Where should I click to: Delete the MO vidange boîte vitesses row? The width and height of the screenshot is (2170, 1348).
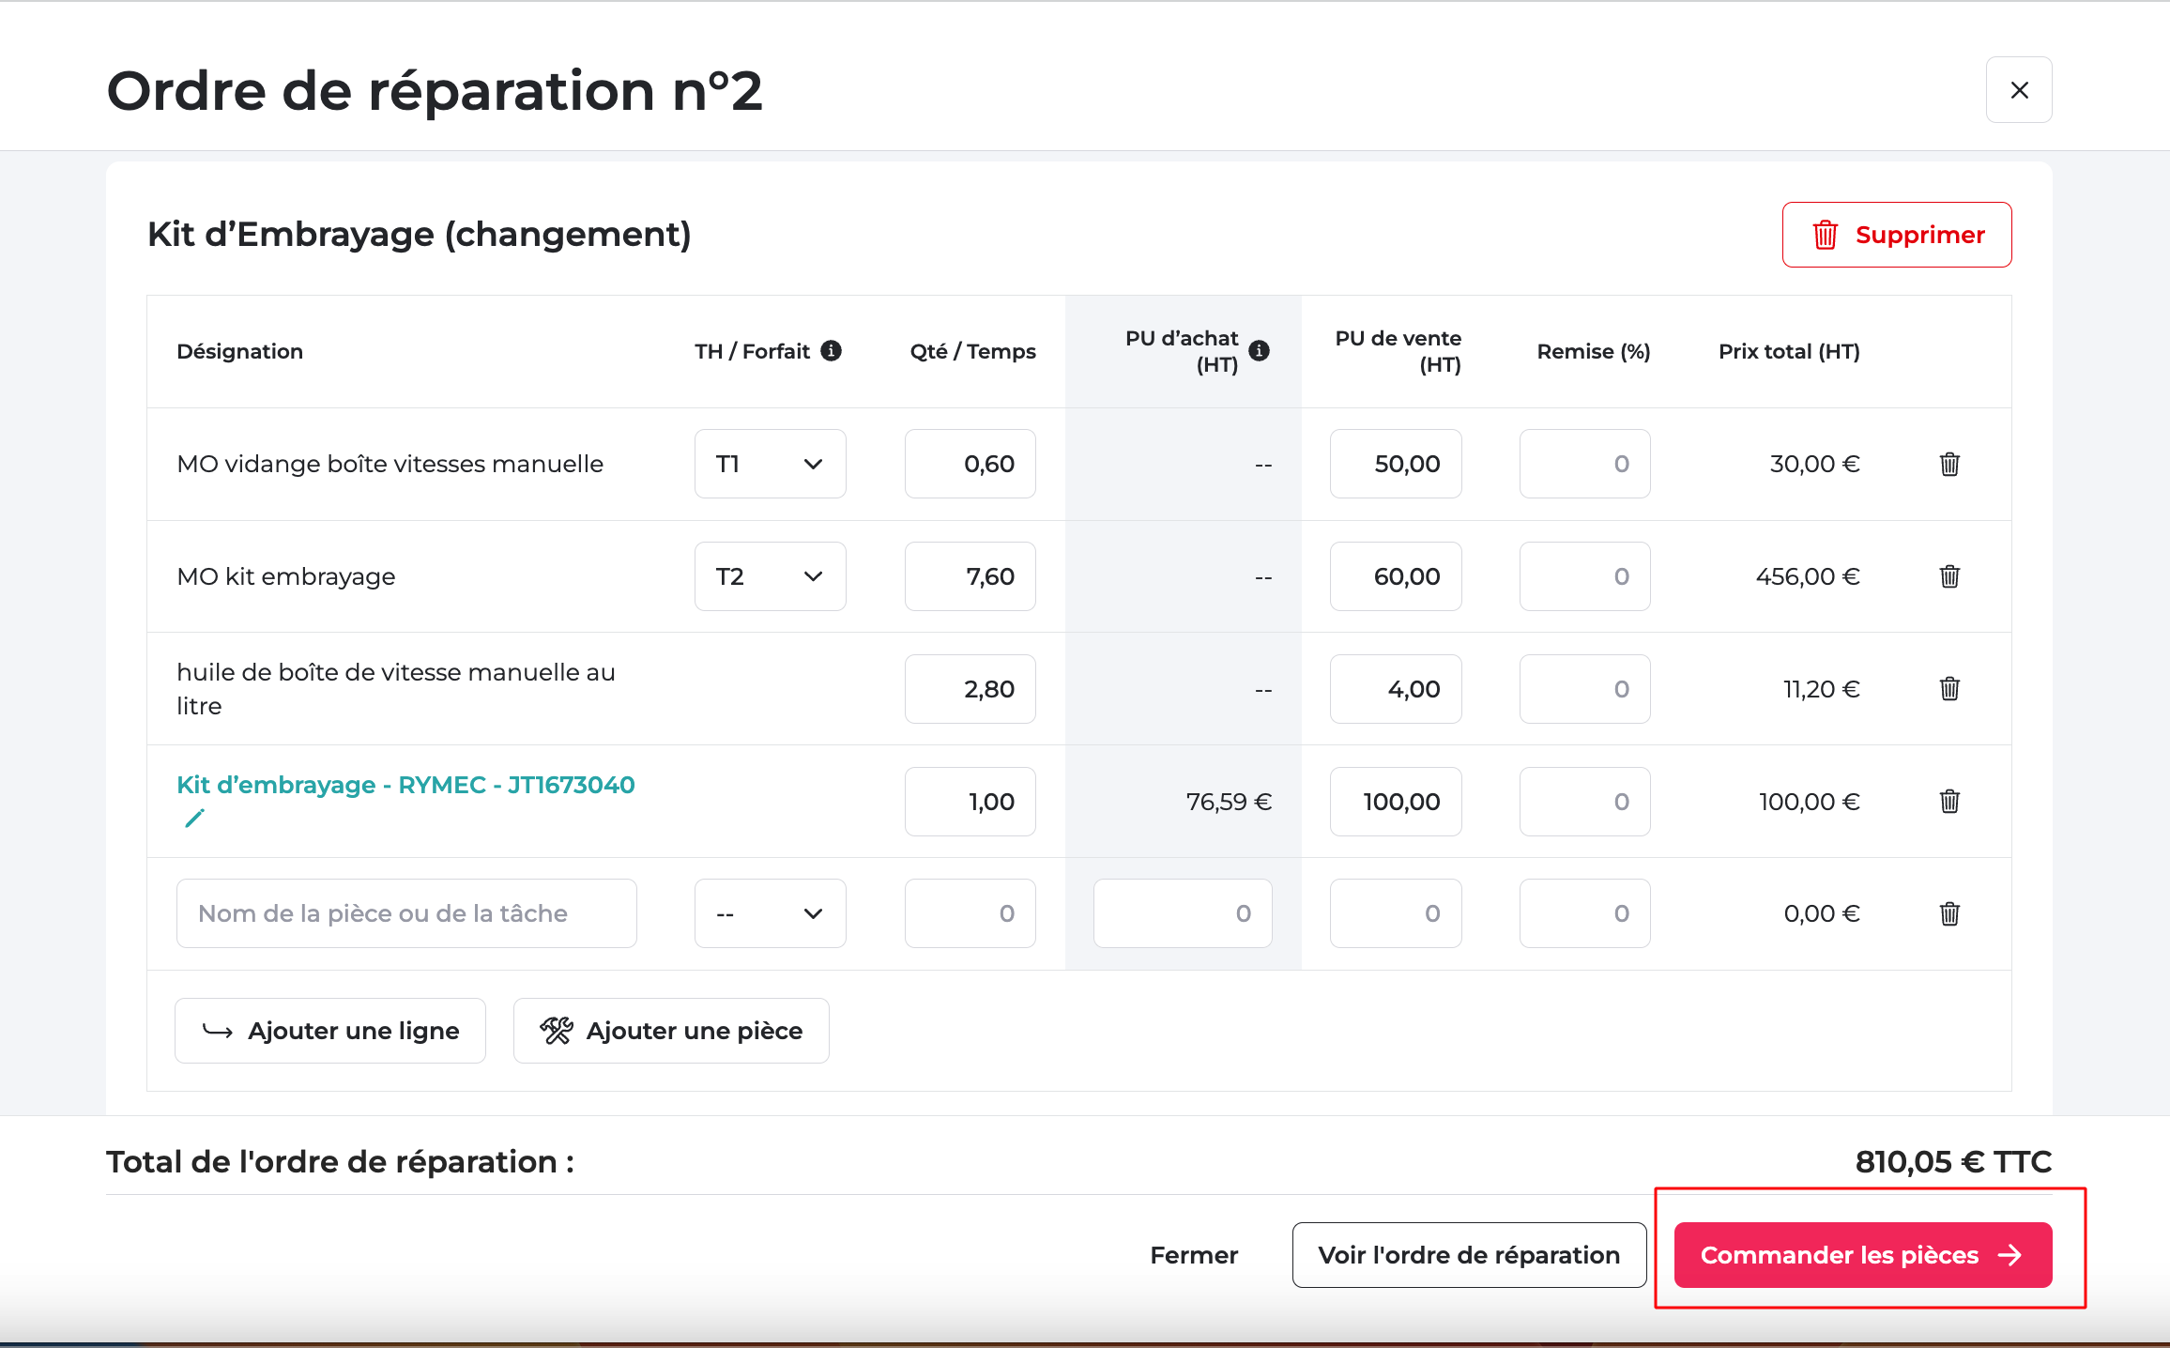tap(1949, 464)
